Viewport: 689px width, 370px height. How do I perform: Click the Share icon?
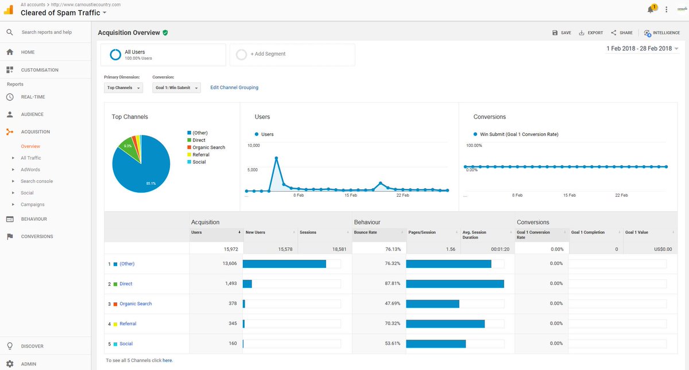[x=614, y=33]
